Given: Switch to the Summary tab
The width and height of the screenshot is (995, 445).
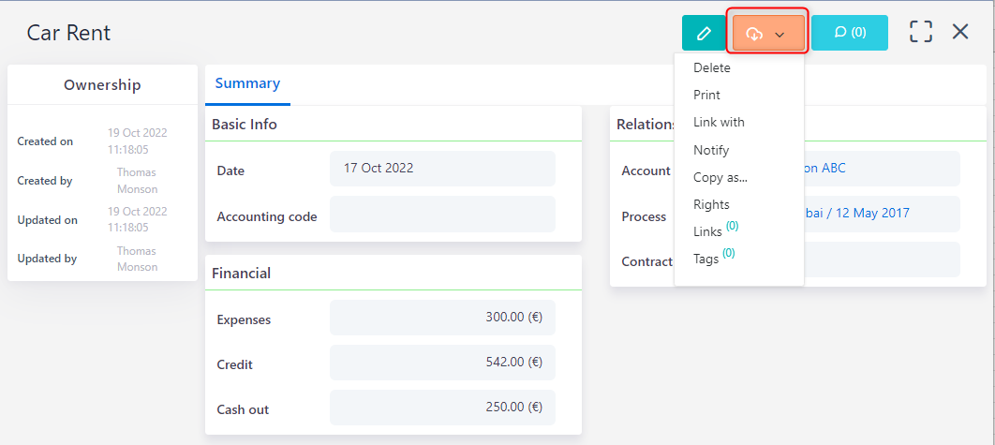Looking at the screenshot, I should pos(247,83).
